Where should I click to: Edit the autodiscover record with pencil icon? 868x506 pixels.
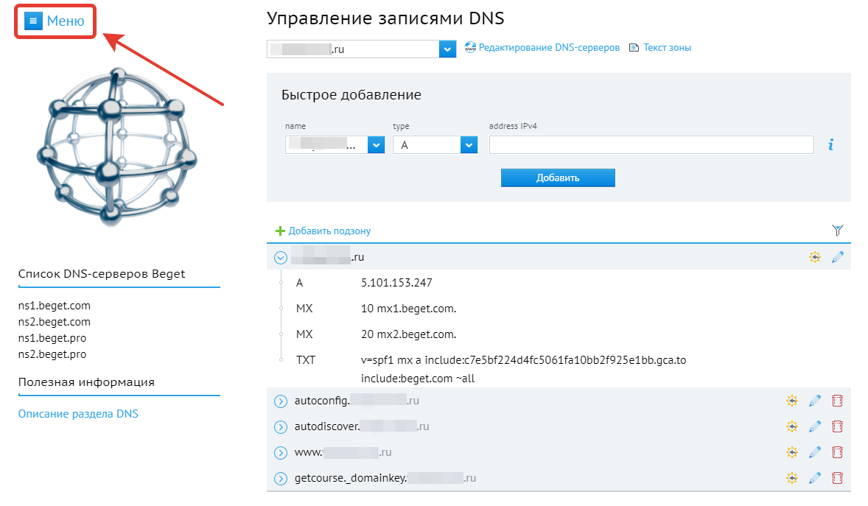coord(815,426)
